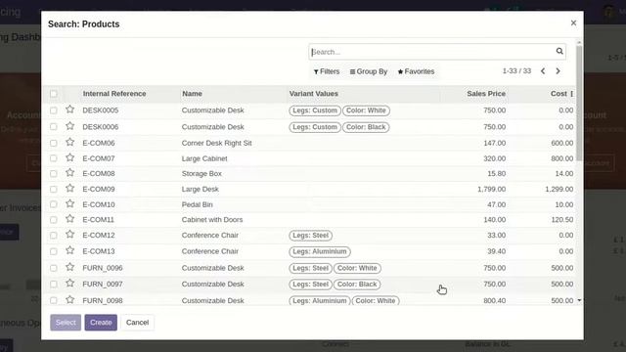Screen dimensions: 626x352
Task: Open optional columns menu beside Cost
Action: 572,94
